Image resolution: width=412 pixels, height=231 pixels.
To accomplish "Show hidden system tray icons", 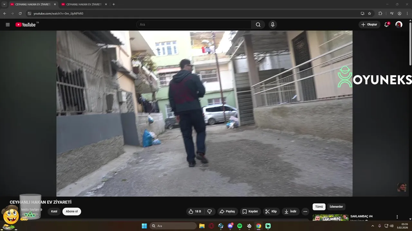I will point(373,226).
